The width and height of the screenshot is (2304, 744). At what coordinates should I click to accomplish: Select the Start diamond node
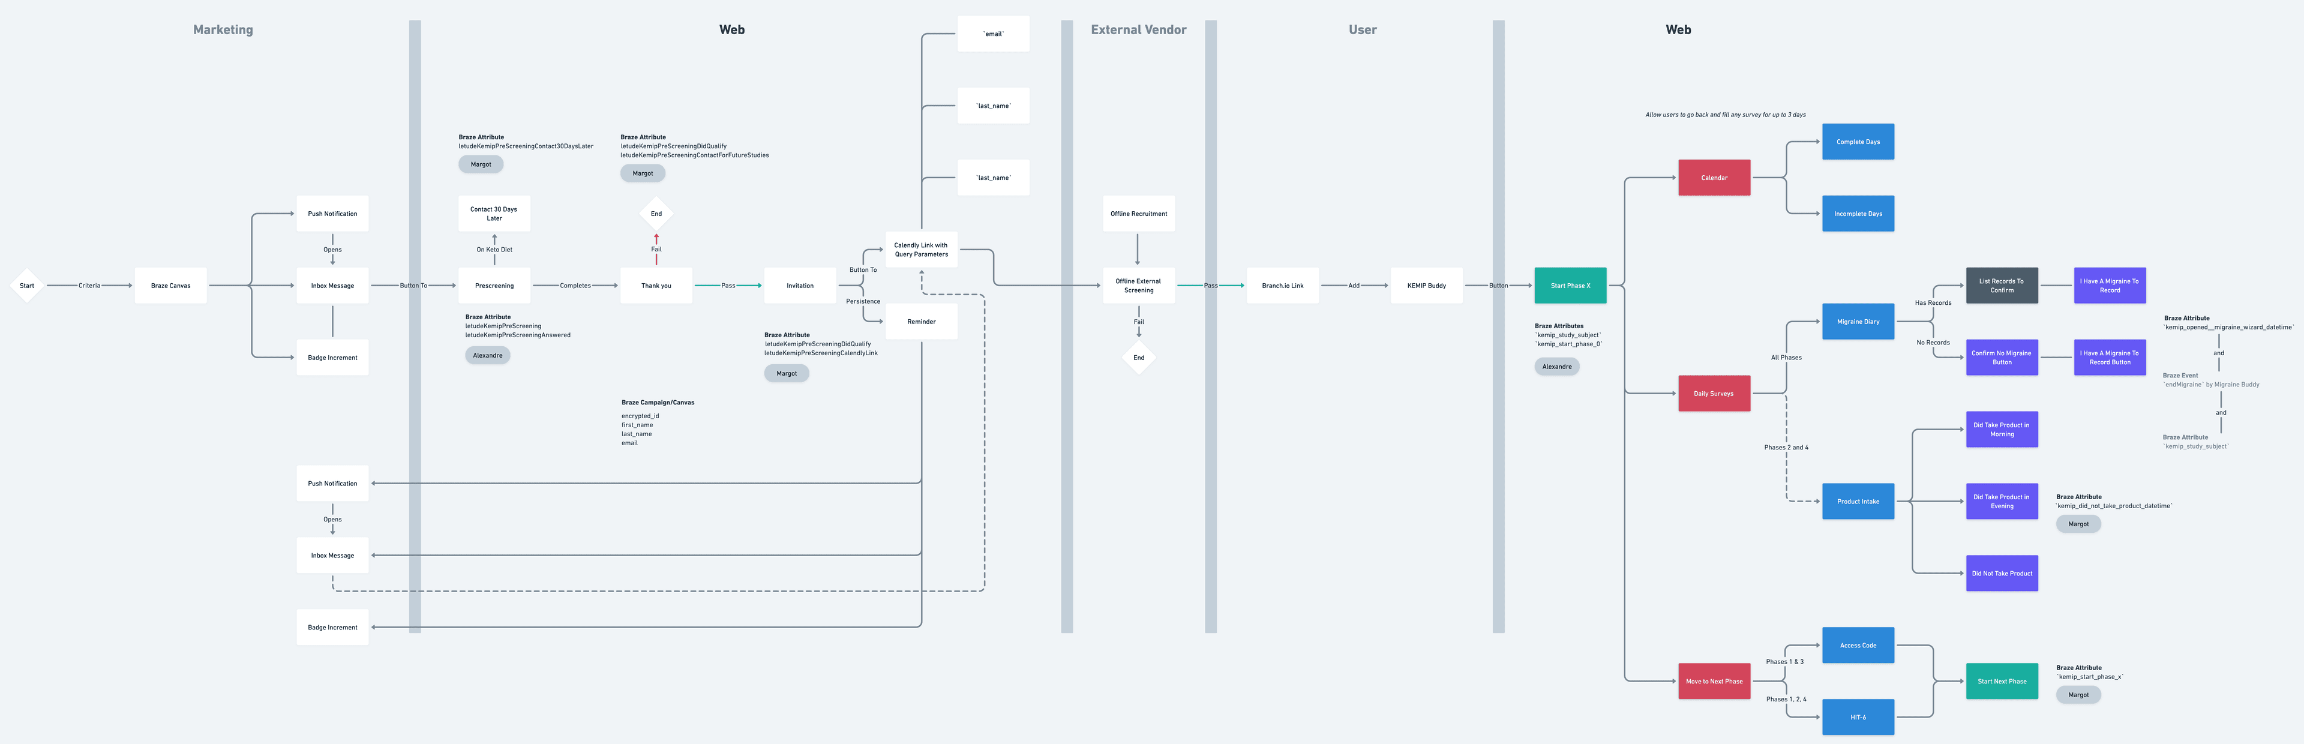click(x=27, y=285)
